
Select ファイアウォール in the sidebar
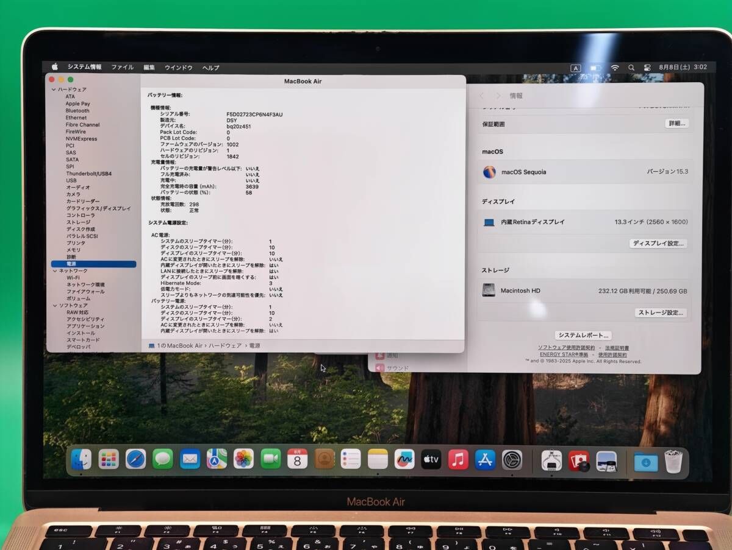pos(85,292)
